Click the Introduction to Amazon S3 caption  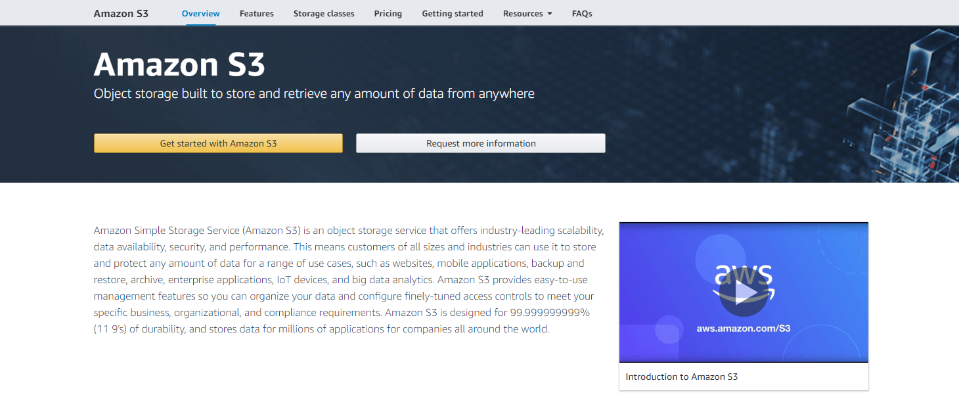point(681,377)
